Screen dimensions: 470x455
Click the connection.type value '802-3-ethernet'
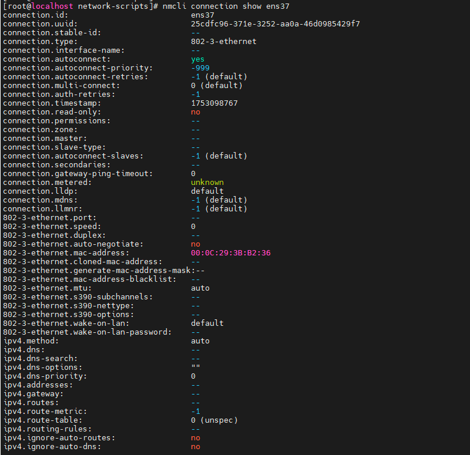224,41
